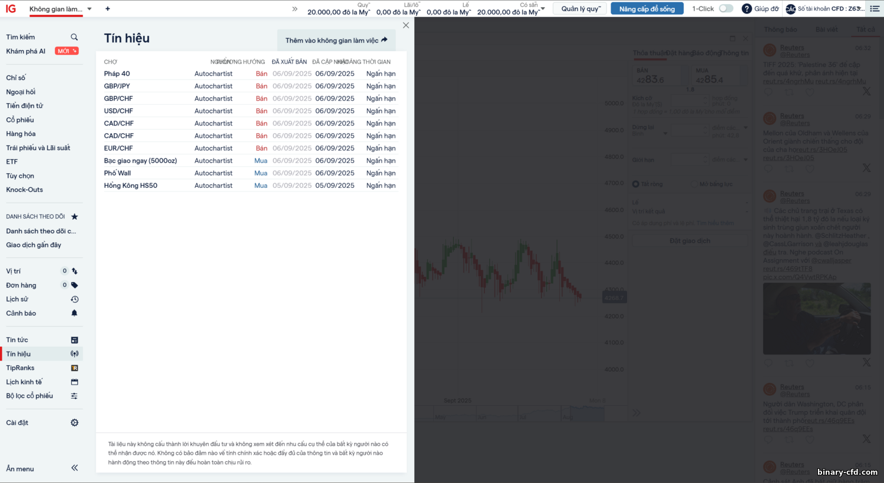Click the Lịch kinh tế calendar icon
Viewport: 884px width, 483px height.
click(74, 382)
